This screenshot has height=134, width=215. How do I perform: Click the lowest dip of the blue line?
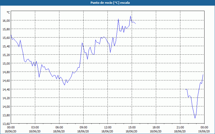point(195,118)
